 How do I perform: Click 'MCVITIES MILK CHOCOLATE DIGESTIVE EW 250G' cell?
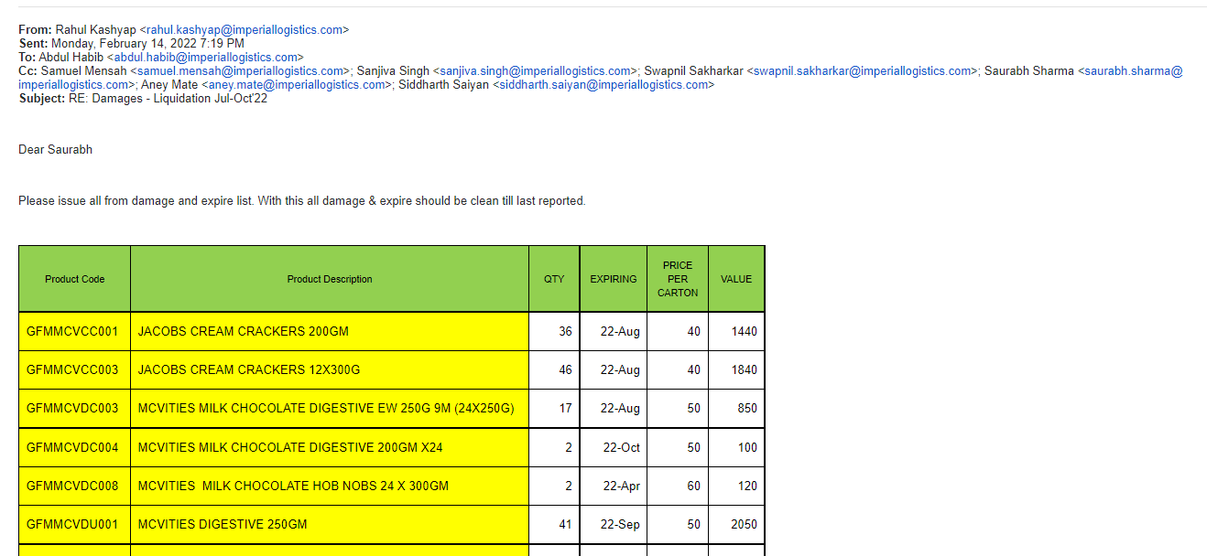pyautogui.click(x=330, y=408)
